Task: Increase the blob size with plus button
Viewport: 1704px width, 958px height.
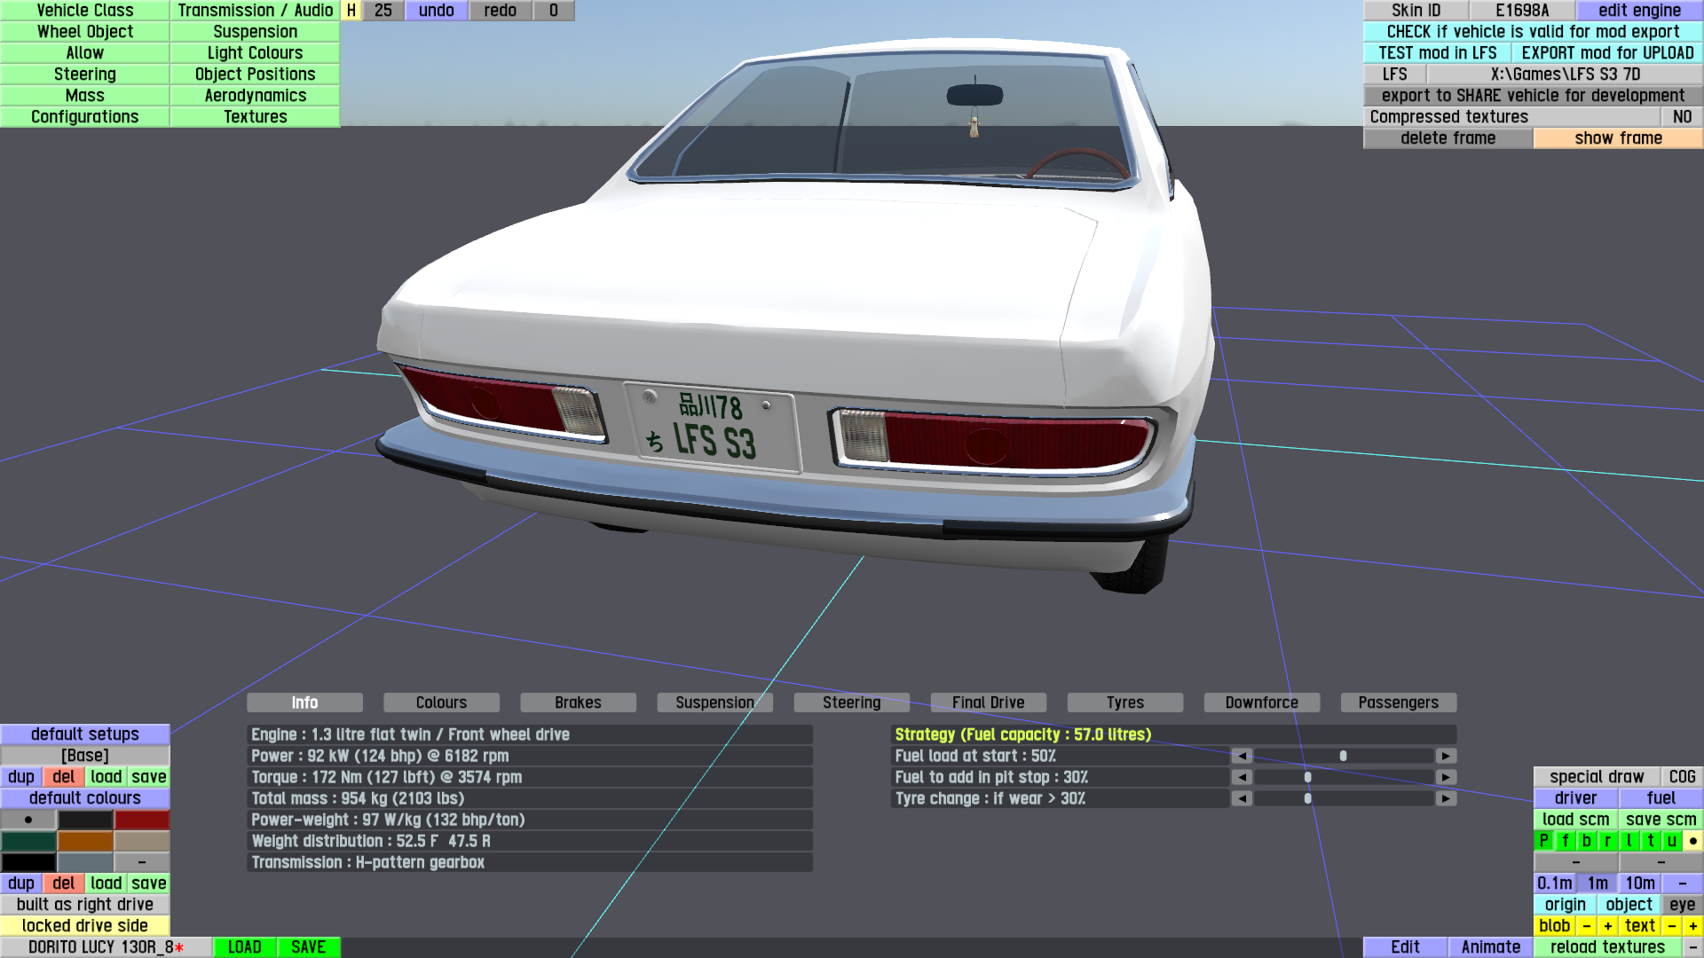Action: pyautogui.click(x=1607, y=926)
